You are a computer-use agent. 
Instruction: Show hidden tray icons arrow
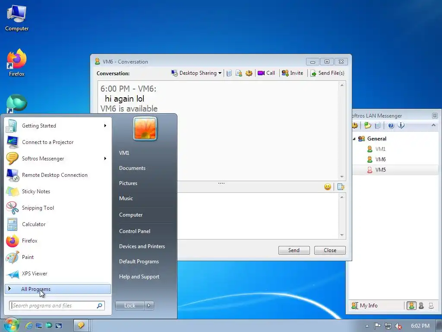(x=367, y=326)
